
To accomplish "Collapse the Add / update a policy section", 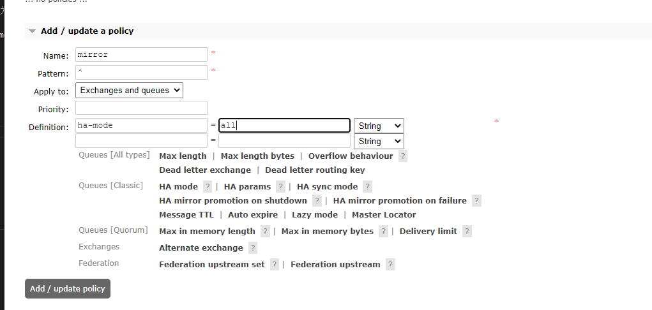I will pyautogui.click(x=33, y=31).
